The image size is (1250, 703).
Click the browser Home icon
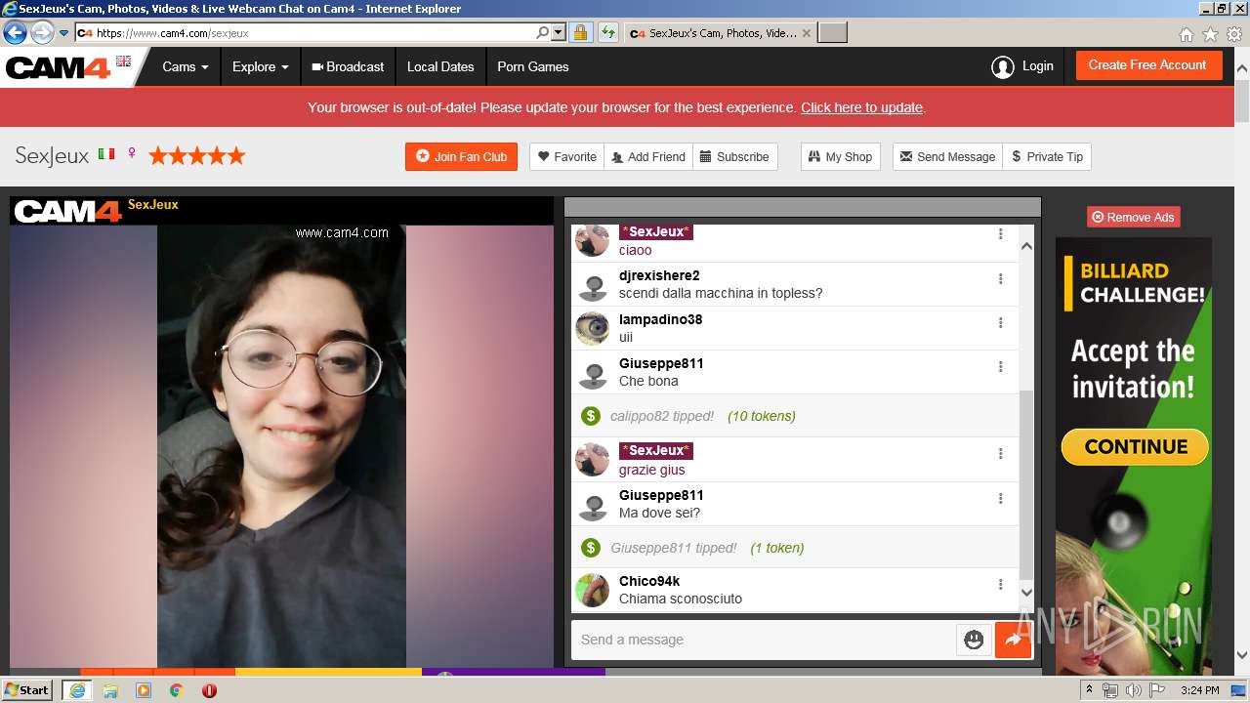coord(1186,34)
